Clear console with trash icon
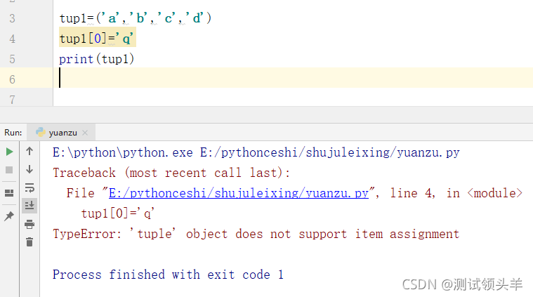Screen dimensions: 533x297 tap(29, 242)
